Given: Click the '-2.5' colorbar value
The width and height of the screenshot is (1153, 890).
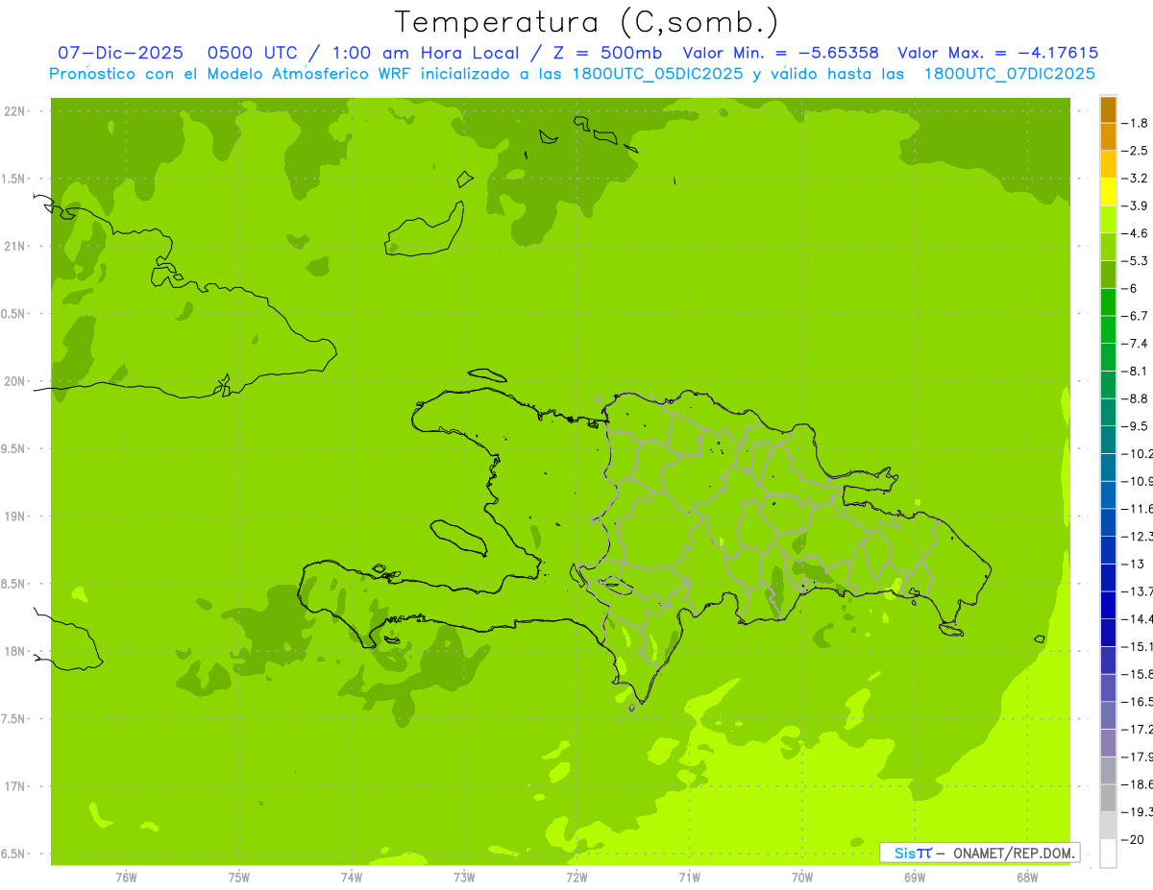Looking at the screenshot, I should pyautogui.click(x=1137, y=151).
